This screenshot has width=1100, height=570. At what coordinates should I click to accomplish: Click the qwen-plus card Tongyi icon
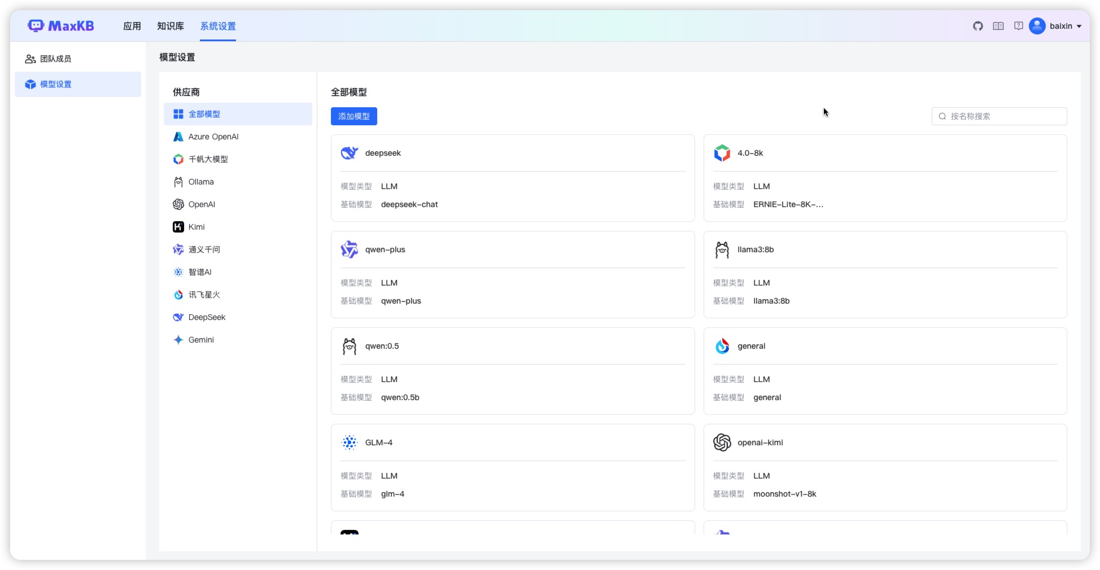point(350,249)
